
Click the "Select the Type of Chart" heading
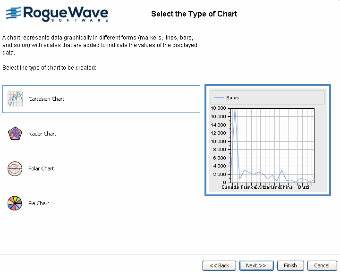pos(194,14)
